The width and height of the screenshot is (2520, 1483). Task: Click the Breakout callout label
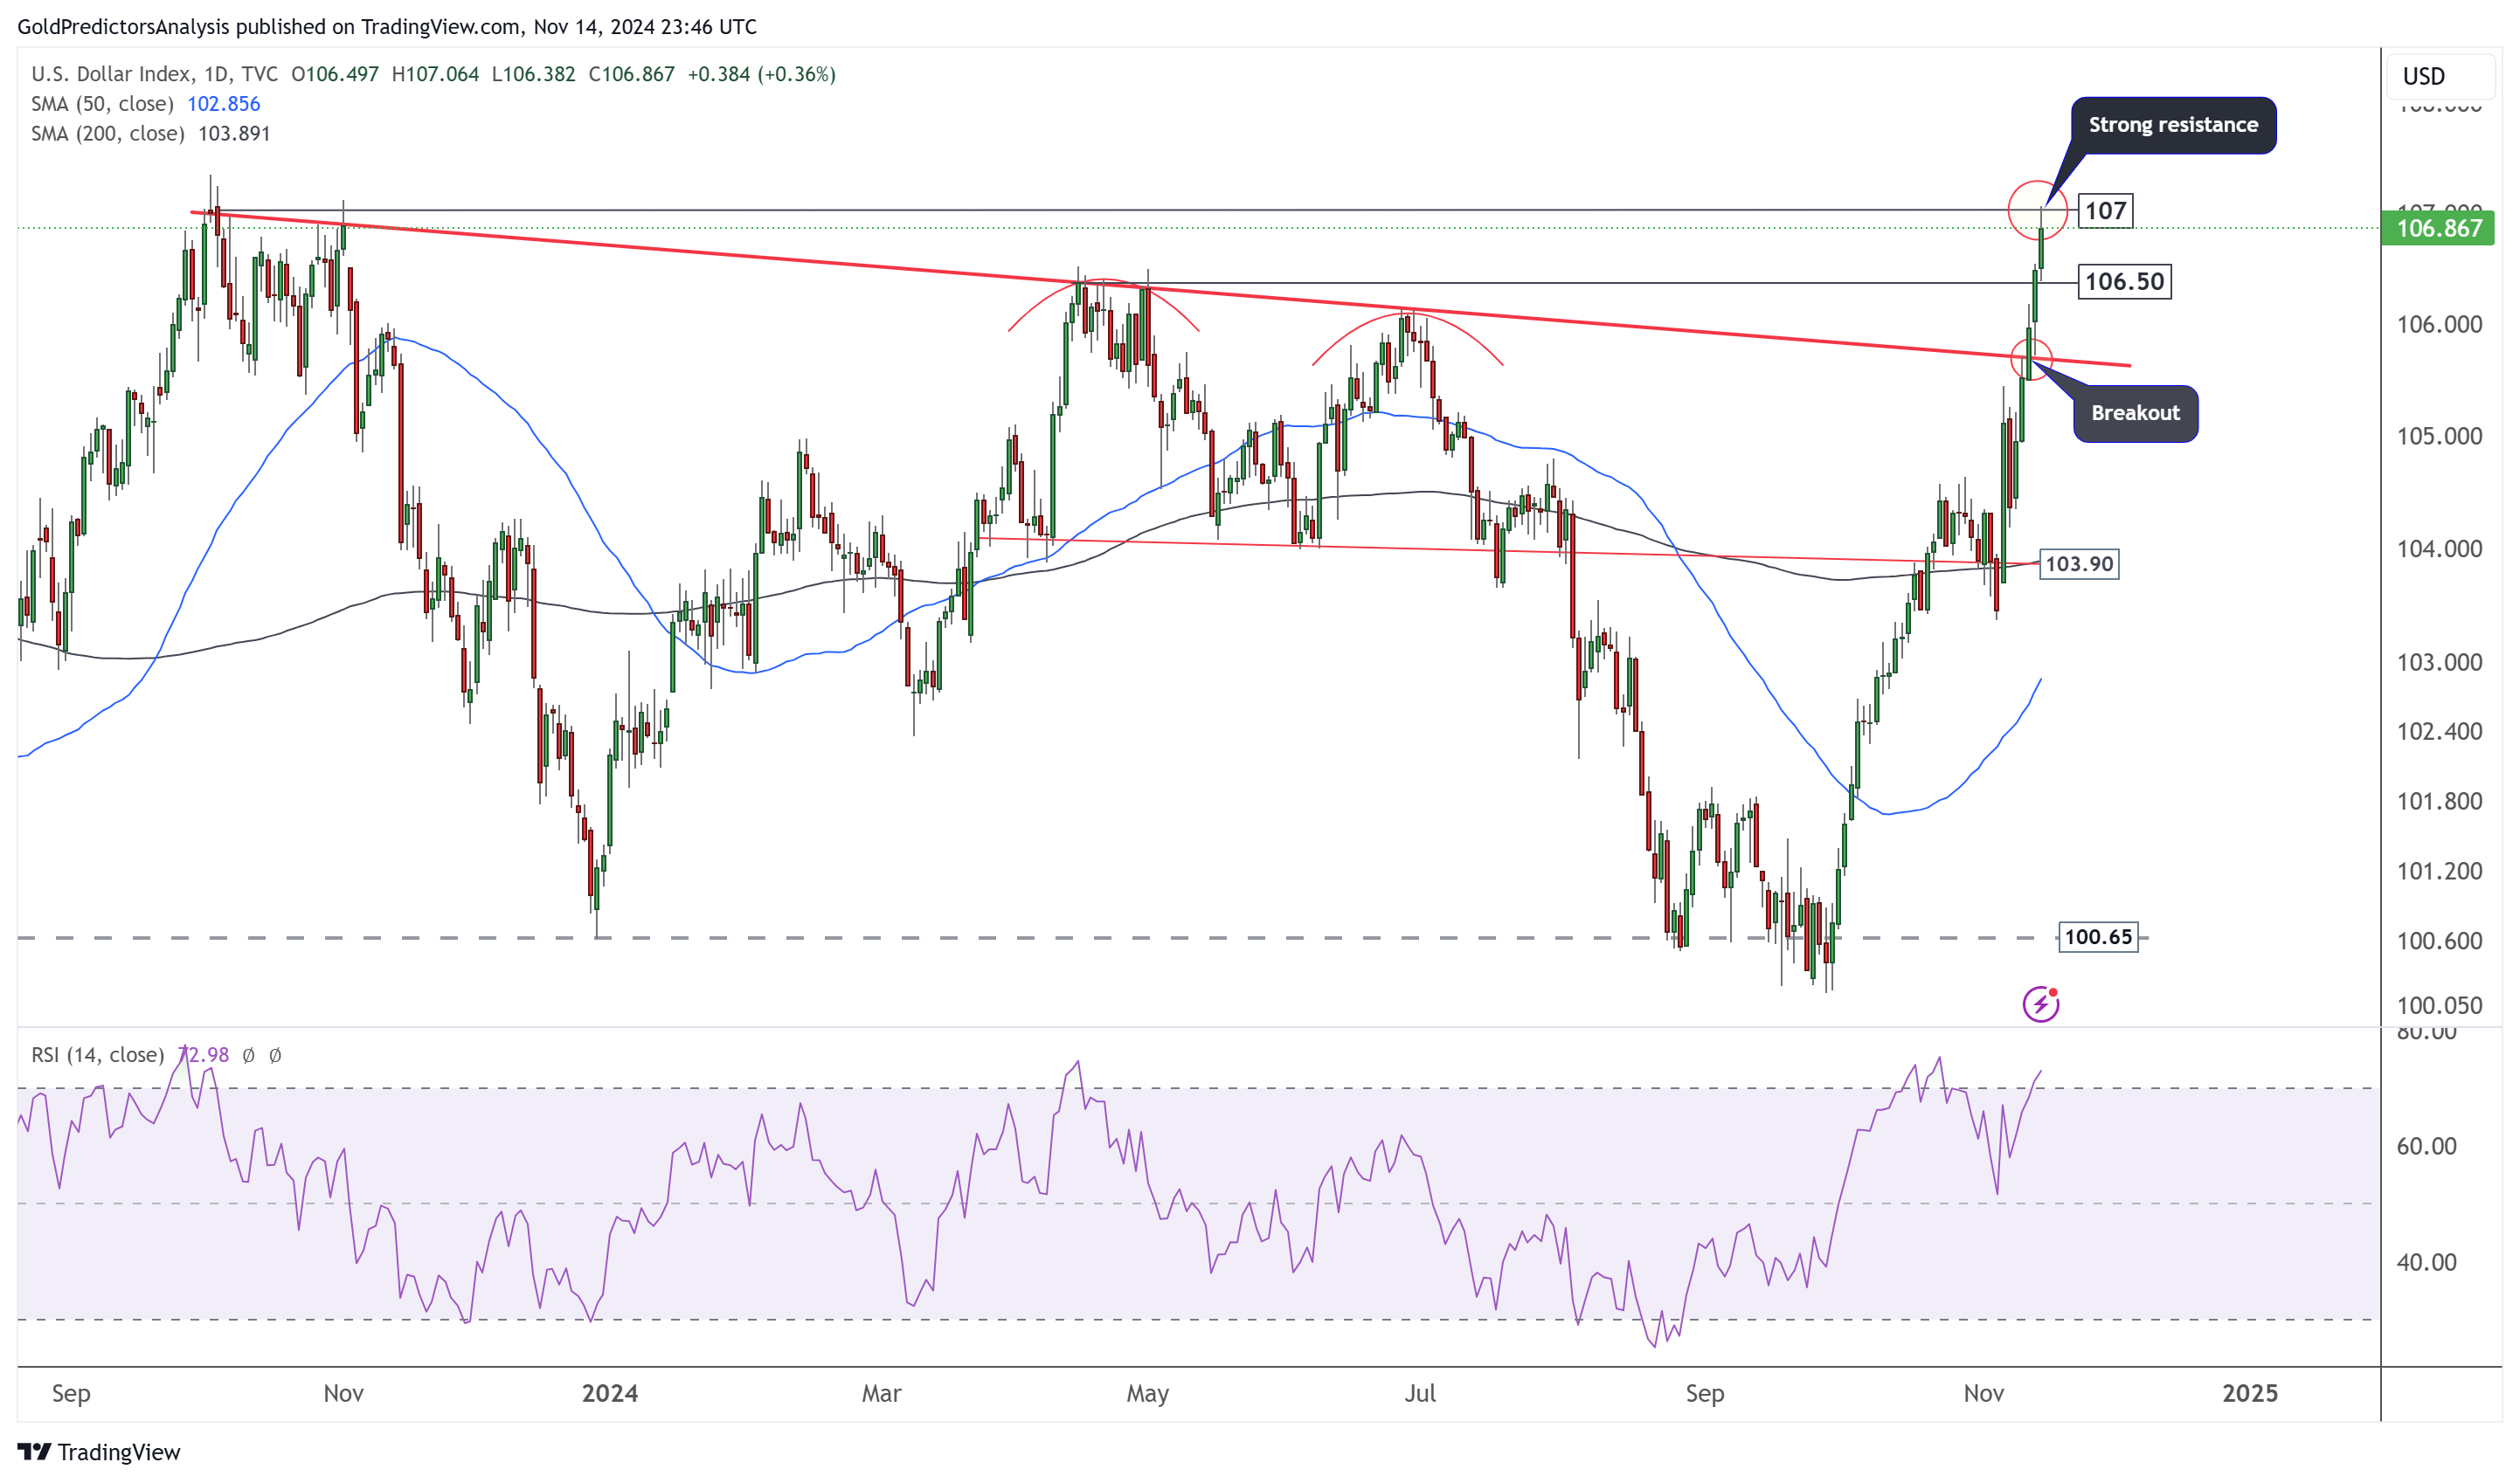(x=2135, y=413)
